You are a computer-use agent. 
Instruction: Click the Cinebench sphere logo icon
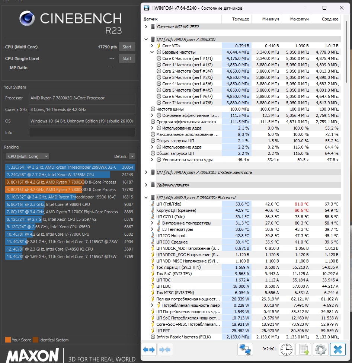point(27,19)
